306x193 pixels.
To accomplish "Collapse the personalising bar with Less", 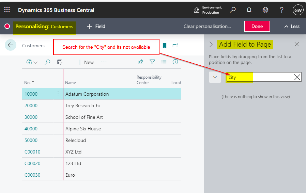I will (x=292, y=26).
